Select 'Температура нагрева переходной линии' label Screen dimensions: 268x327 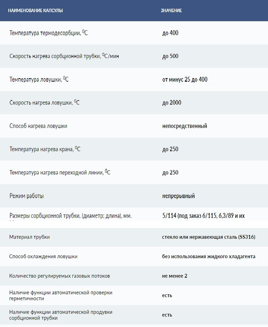(60, 173)
